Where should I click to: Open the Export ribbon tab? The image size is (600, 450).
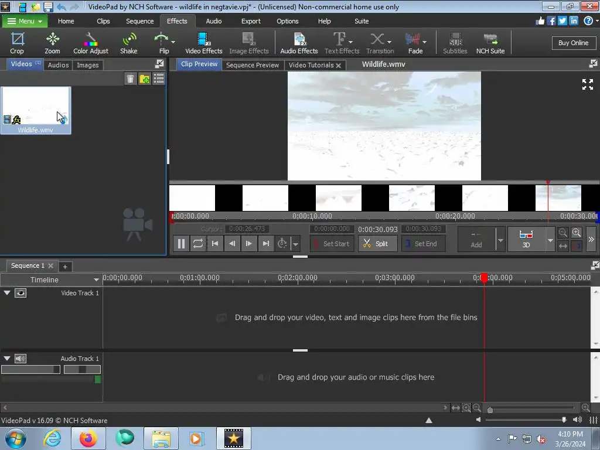(251, 21)
